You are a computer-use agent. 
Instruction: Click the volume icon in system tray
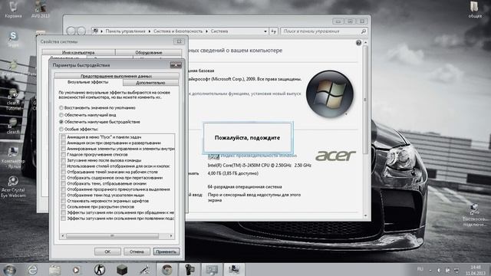(439, 270)
